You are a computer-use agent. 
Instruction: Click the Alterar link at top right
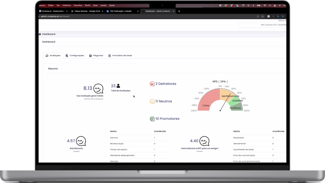(282, 21)
